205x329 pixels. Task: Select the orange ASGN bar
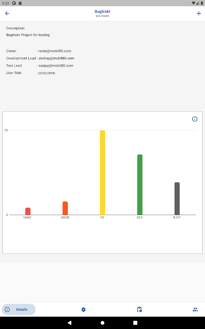point(65,208)
